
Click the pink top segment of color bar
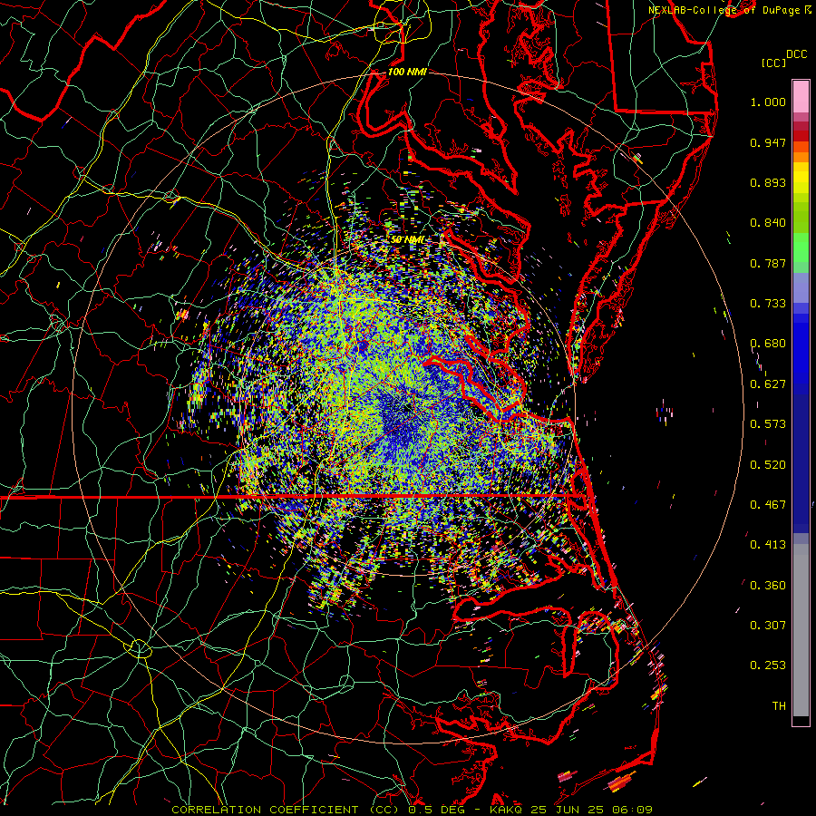[801, 96]
